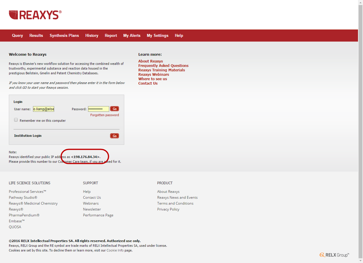Click Contact Us under Support in the footer
Screen dimensions: 363x263
(92, 198)
